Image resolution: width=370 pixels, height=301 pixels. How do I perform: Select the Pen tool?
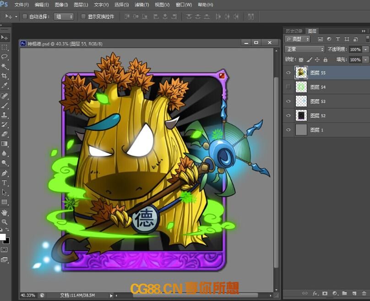click(4, 173)
